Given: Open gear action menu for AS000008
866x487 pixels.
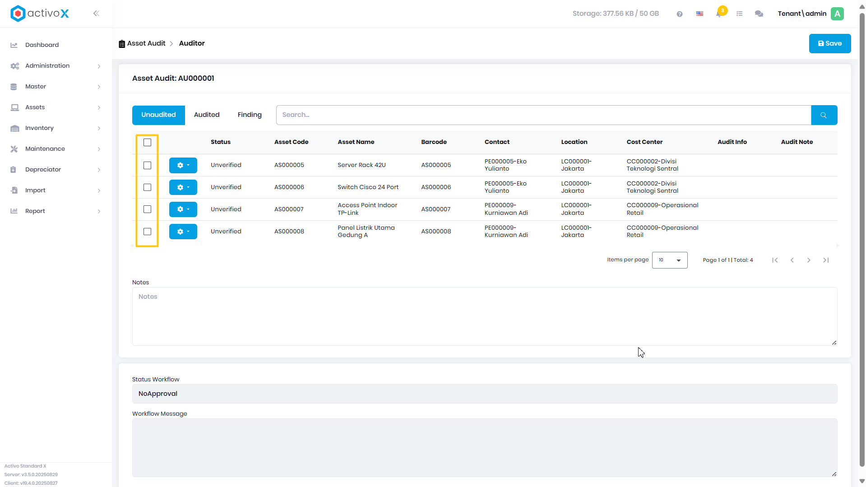Looking at the screenshot, I should 183,232.
